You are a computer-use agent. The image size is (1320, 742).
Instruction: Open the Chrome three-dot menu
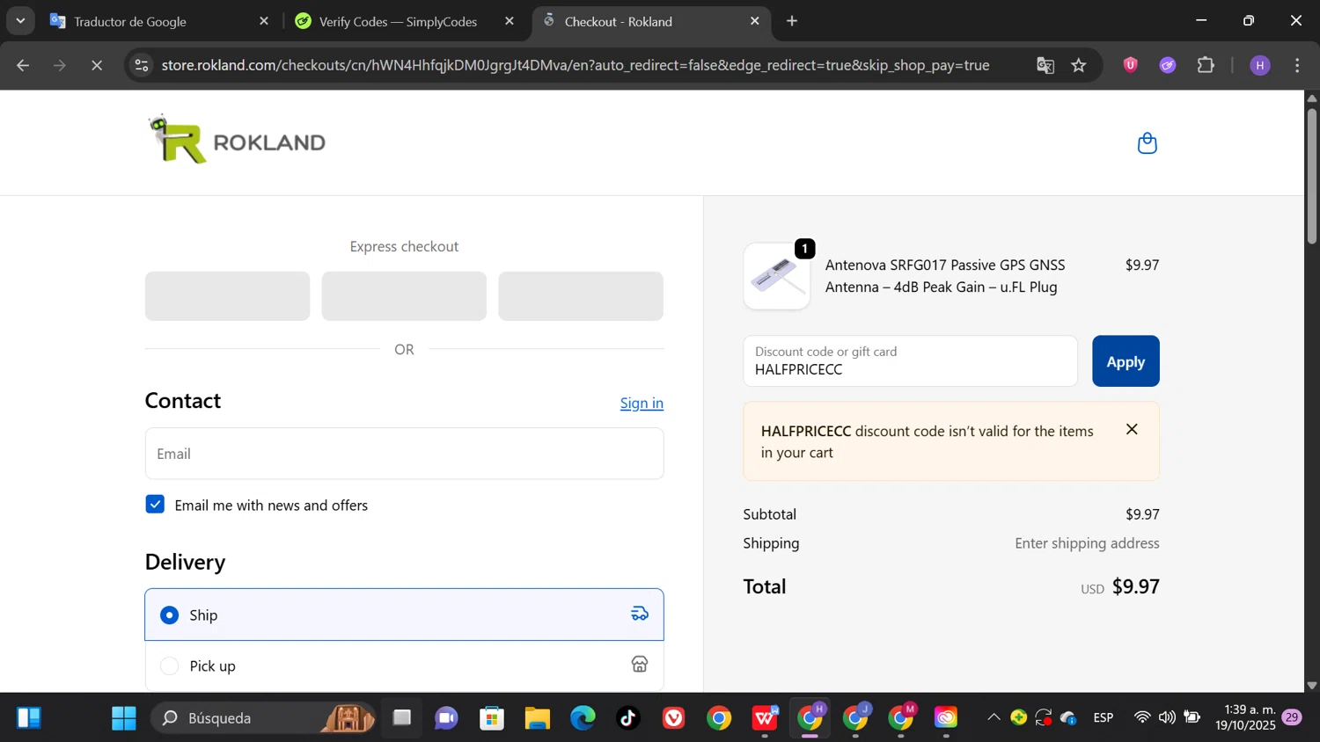coord(1298,65)
